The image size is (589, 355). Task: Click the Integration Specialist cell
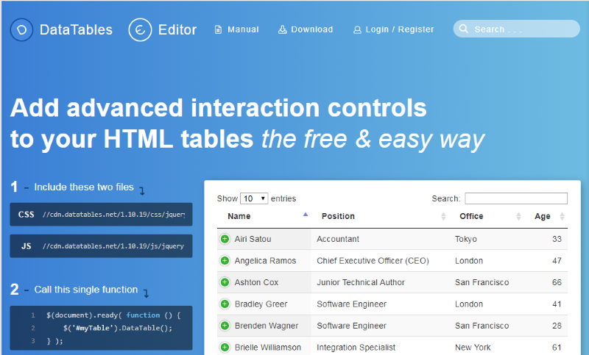click(356, 348)
